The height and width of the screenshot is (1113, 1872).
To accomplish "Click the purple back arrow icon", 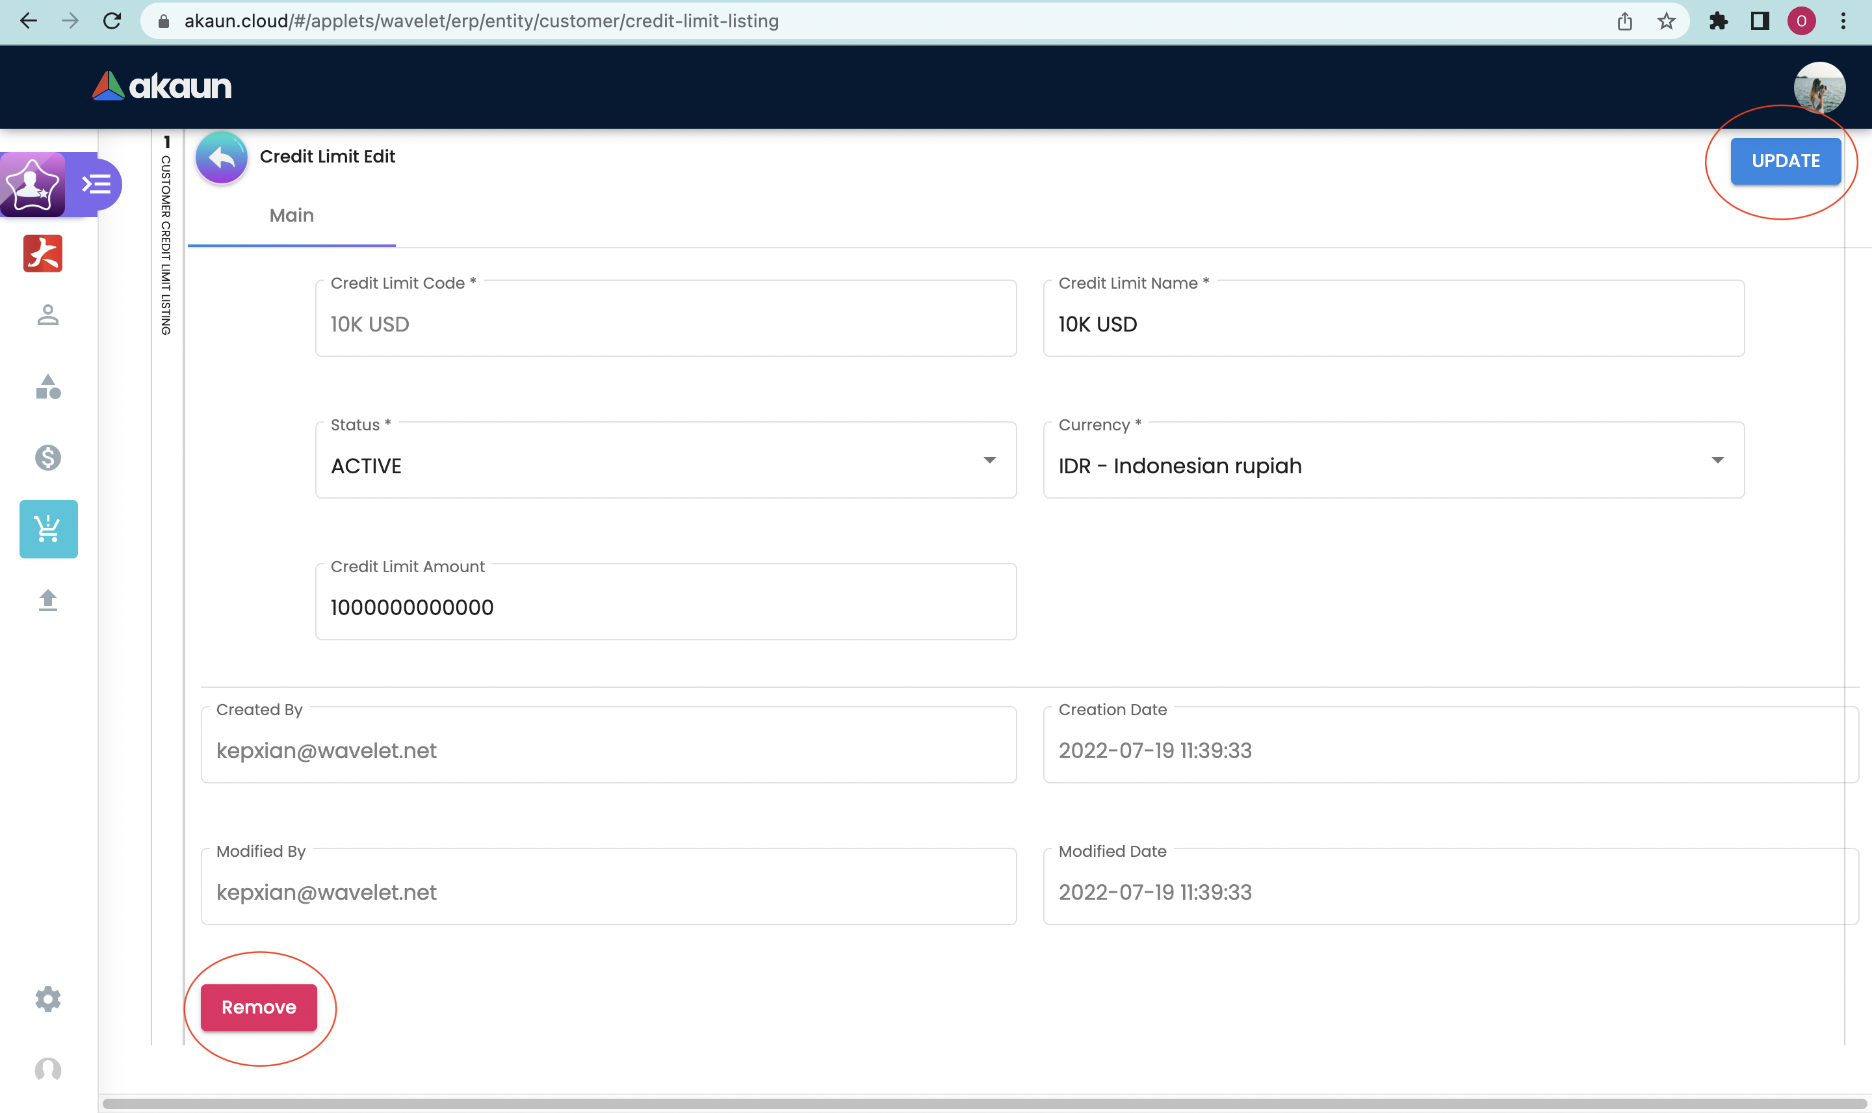I will (x=221, y=157).
